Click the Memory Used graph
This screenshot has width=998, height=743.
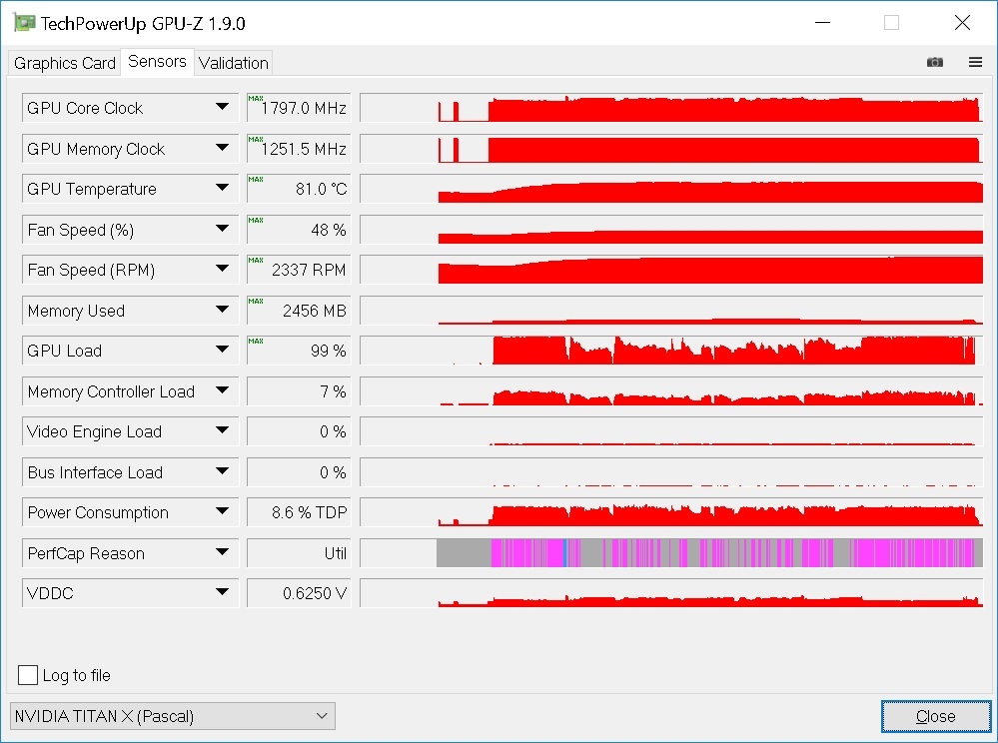[671, 311]
